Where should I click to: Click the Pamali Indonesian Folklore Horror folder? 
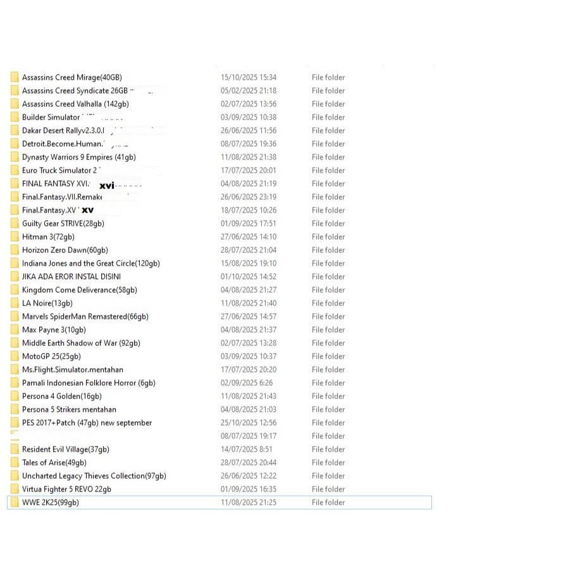[x=89, y=383]
